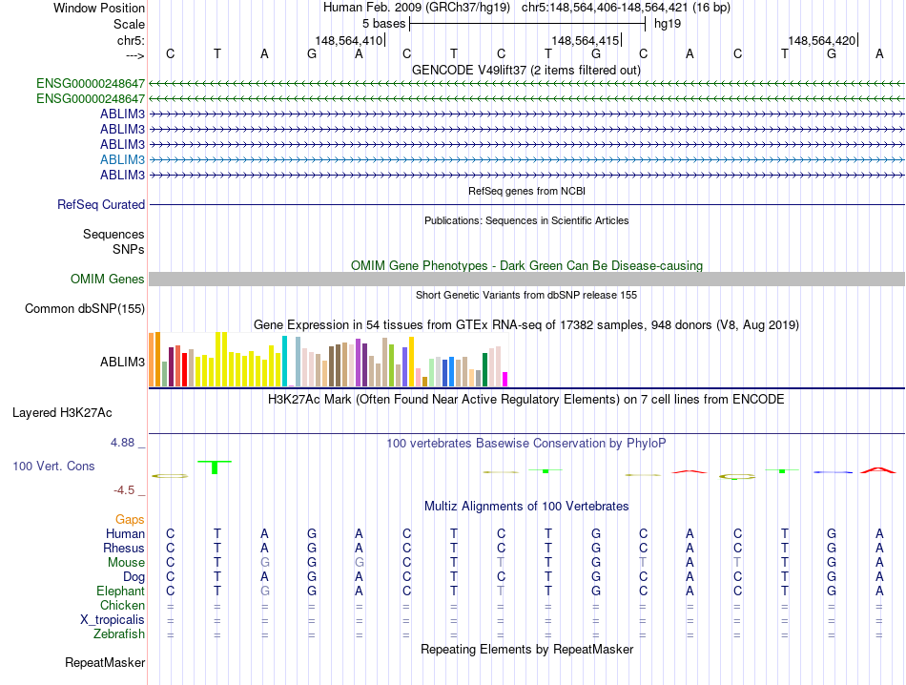Image resolution: width=906 pixels, height=685 pixels.
Task: Open 'Repeating Elements by RepeatMasker' track title
Action: [x=526, y=649]
